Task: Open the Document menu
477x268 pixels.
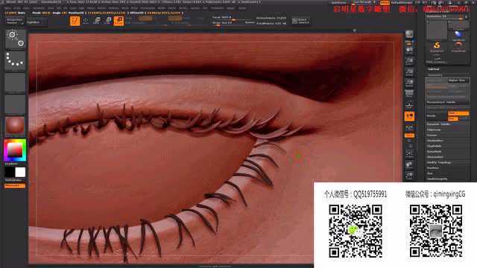Action: tap(38, 8)
